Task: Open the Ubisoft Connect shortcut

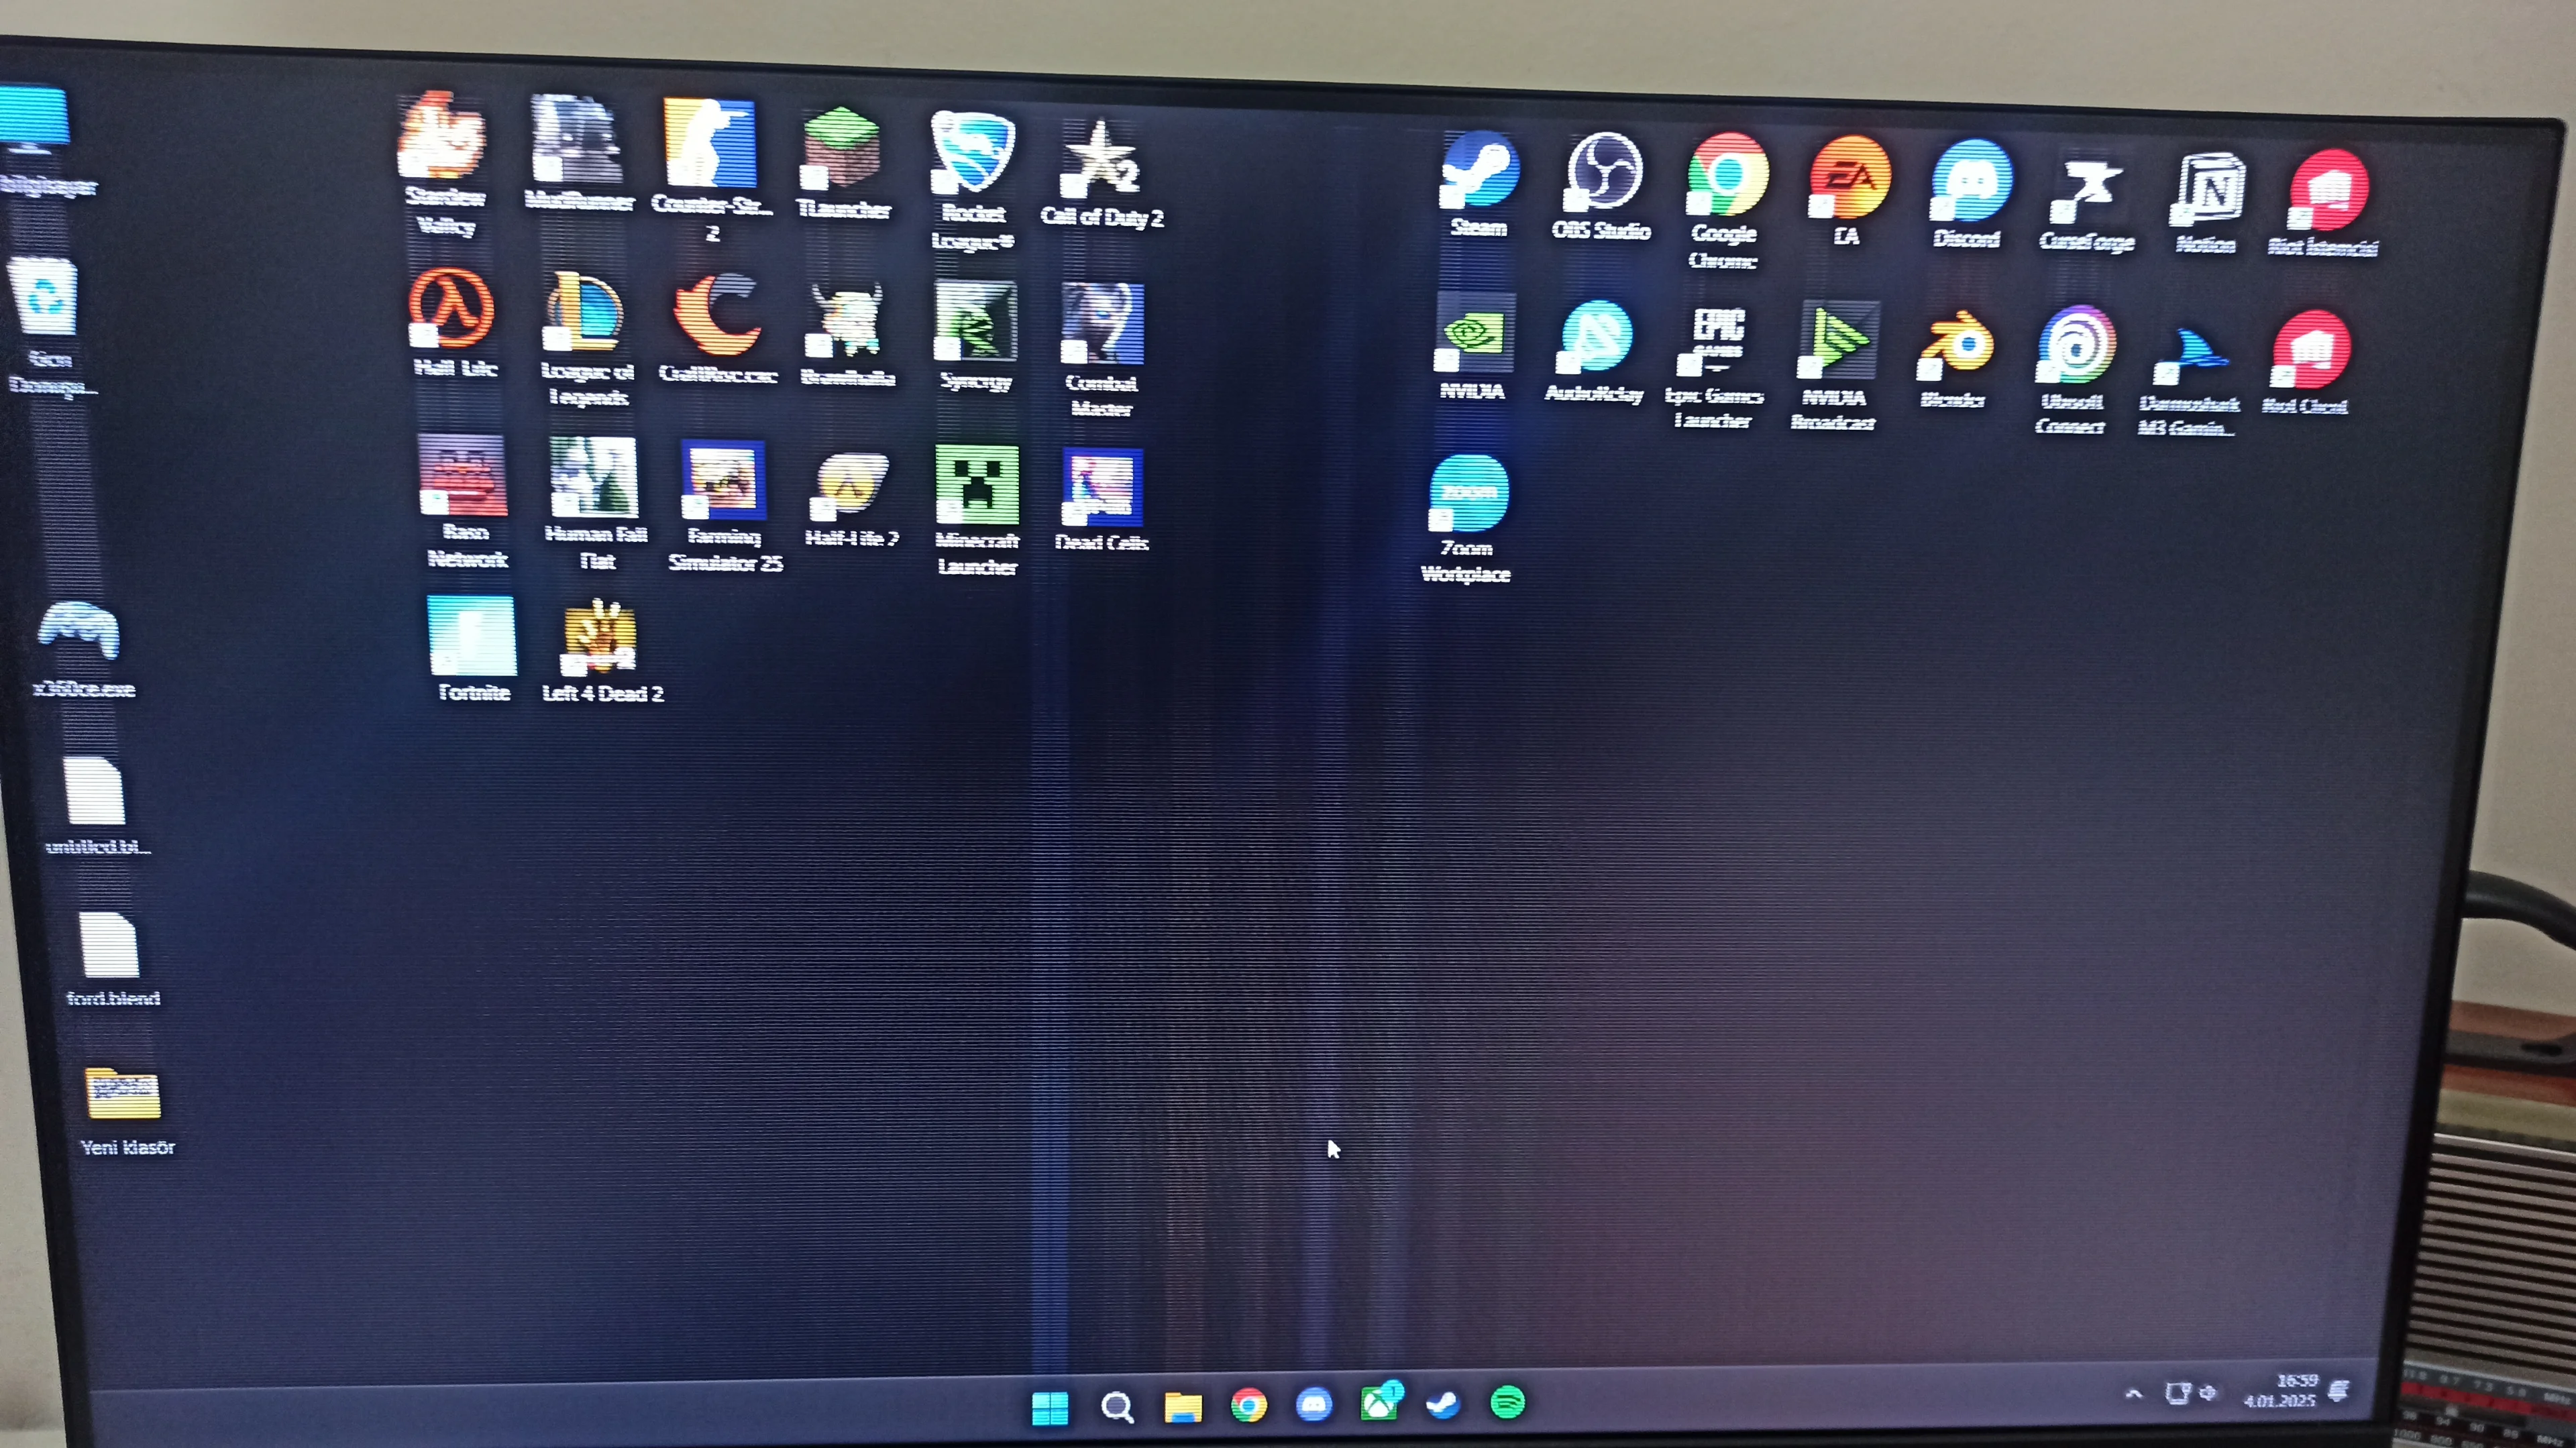Action: (x=2076, y=346)
